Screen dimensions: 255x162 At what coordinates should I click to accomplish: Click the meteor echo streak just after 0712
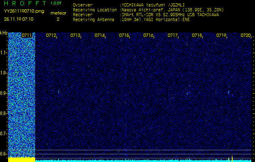pyautogui.click(x=58, y=92)
